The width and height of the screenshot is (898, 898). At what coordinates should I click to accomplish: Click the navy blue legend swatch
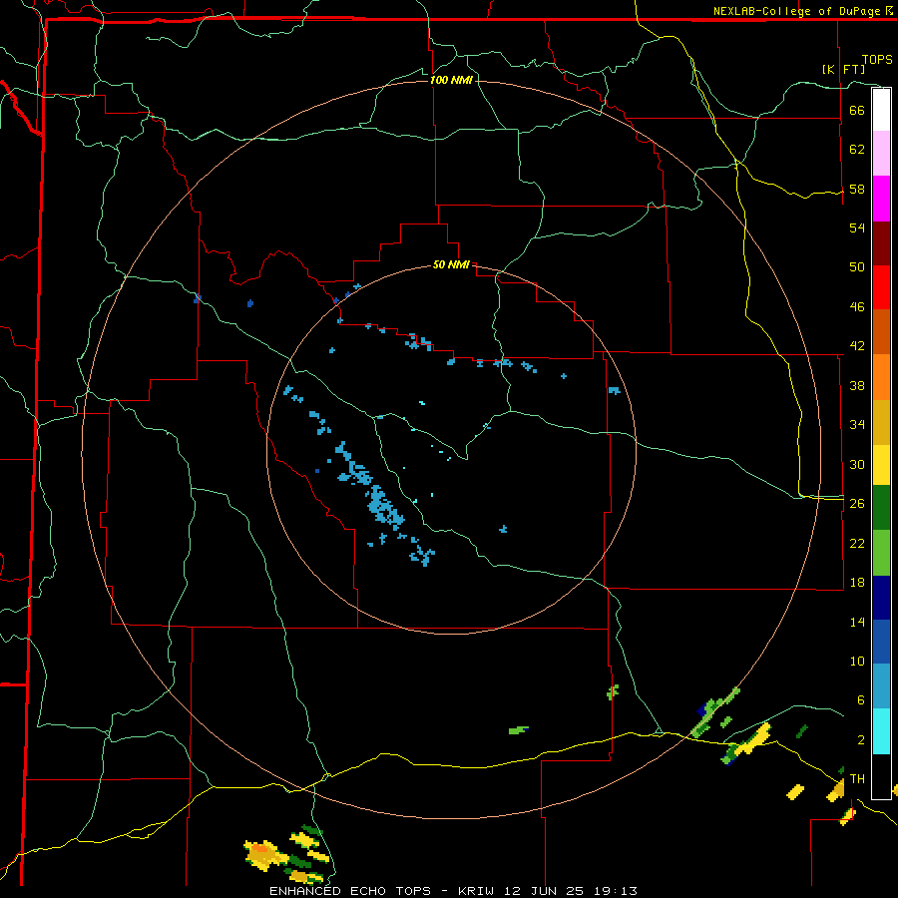[881, 598]
